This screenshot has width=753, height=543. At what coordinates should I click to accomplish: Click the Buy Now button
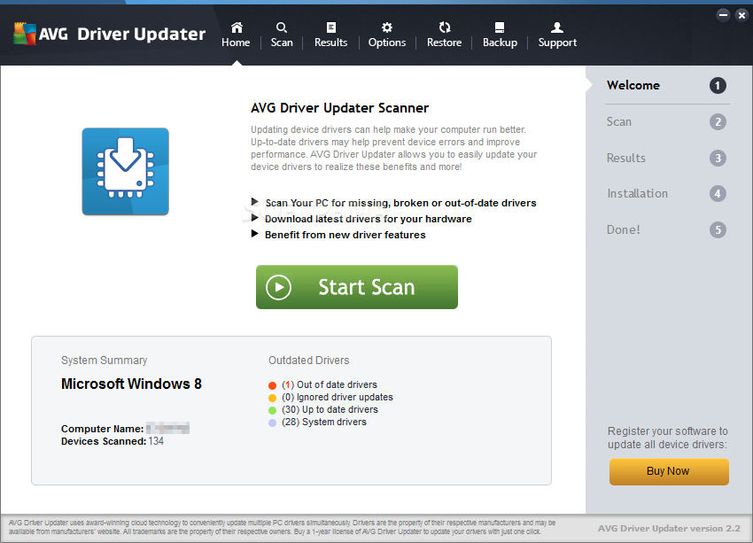pyautogui.click(x=669, y=471)
